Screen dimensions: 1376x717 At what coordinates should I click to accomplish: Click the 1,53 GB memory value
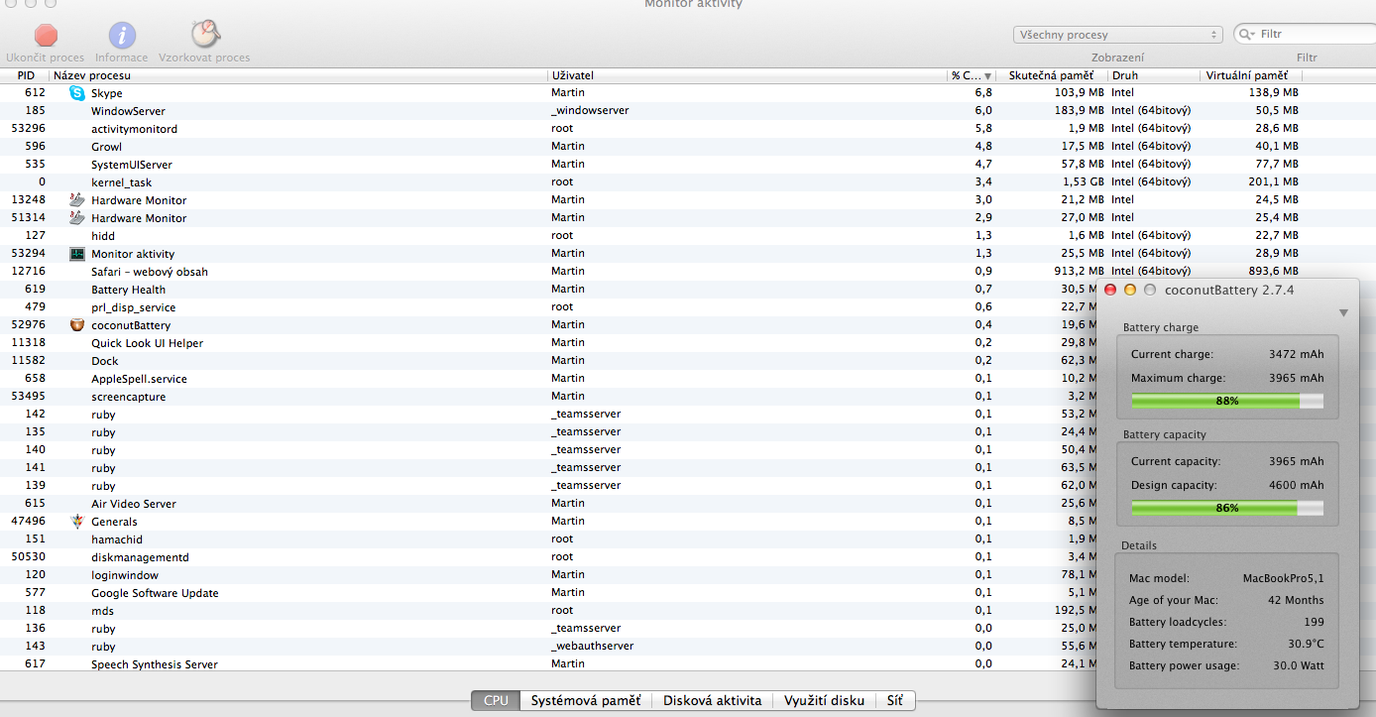point(1083,182)
